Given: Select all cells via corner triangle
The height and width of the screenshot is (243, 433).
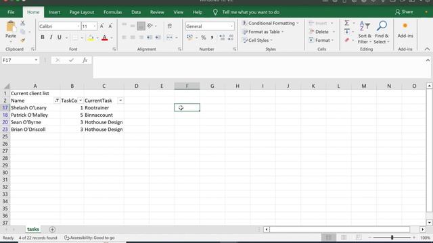Looking at the screenshot, I should (6, 86).
